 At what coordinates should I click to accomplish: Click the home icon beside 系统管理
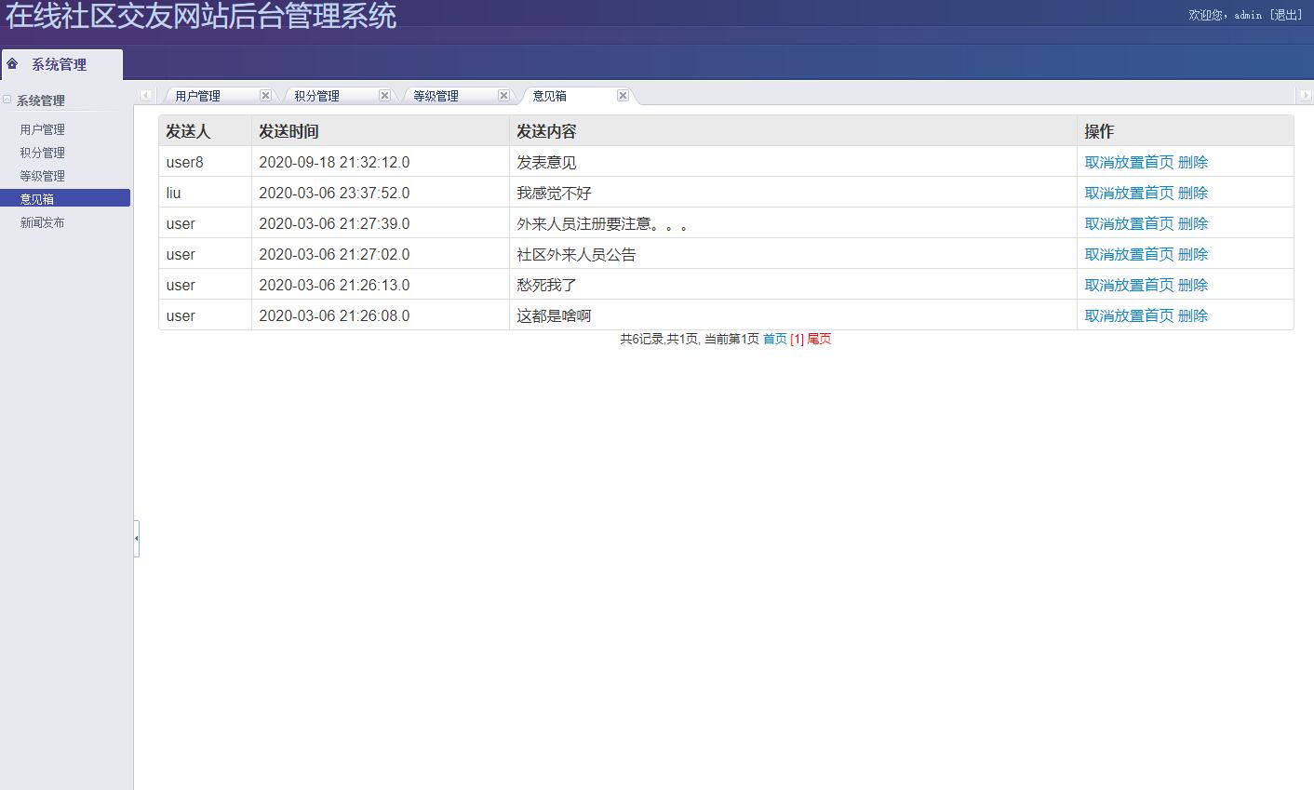[x=12, y=63]
